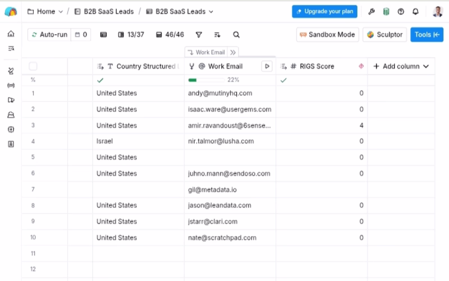Click empty Work Email cell in row 5
The width and height of the screenshot is (449, 281).
click(x=230, y=158)
